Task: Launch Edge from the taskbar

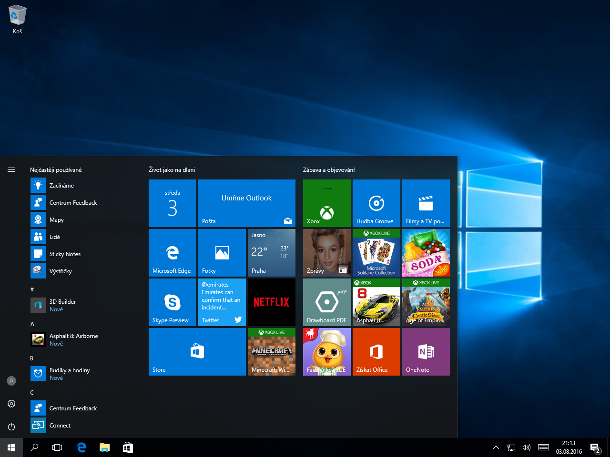Action: [81, 447]
